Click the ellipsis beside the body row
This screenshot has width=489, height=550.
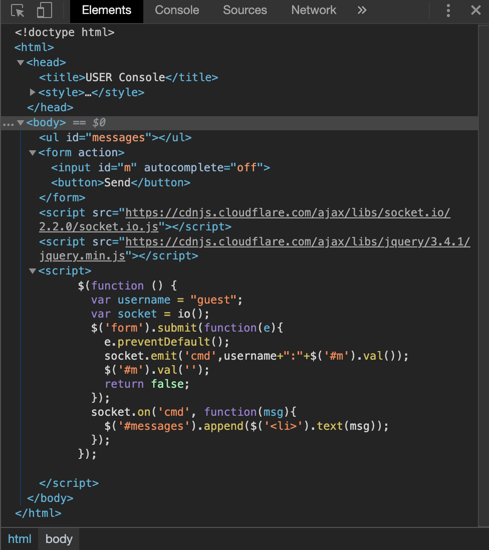click(x=8, y=124)
